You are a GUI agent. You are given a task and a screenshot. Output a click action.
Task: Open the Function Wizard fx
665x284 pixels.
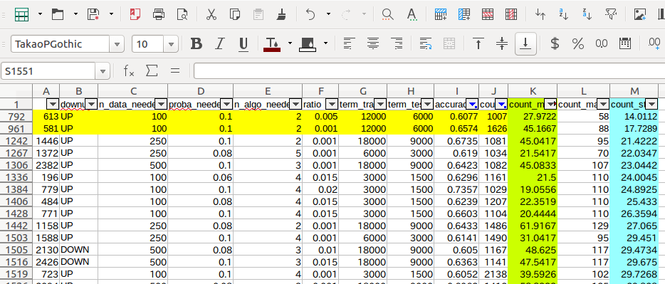(129, 70)
